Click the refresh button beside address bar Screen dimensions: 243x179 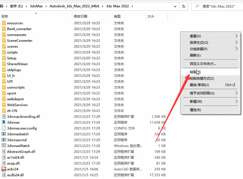pos(184,6)
